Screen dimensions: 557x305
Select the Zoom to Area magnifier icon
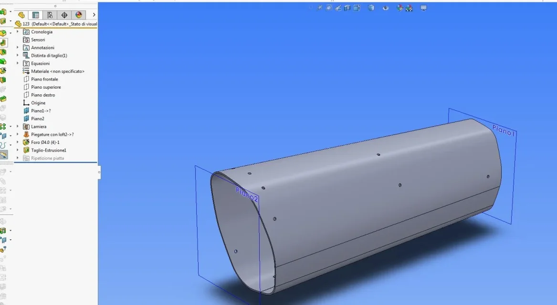(x=329, y=8)
